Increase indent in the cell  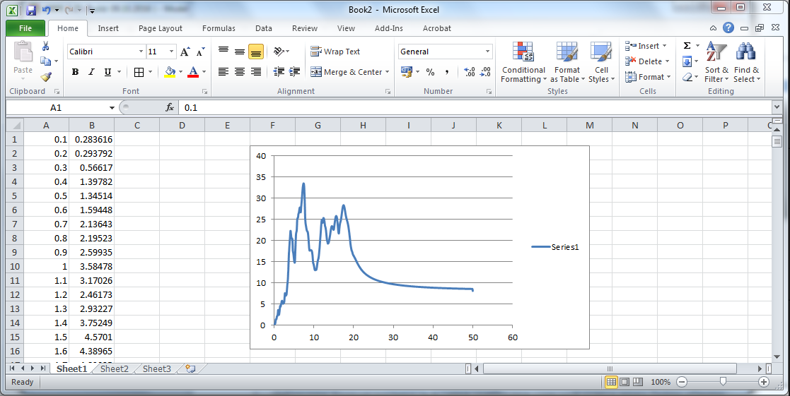pos(295,72)
